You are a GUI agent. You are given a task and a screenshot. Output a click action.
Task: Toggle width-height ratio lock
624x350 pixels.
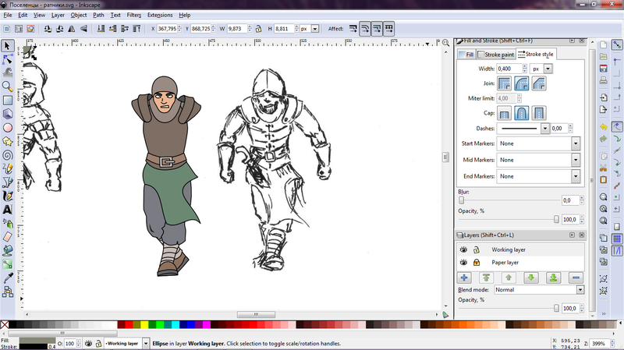click(x=258, y=29)
